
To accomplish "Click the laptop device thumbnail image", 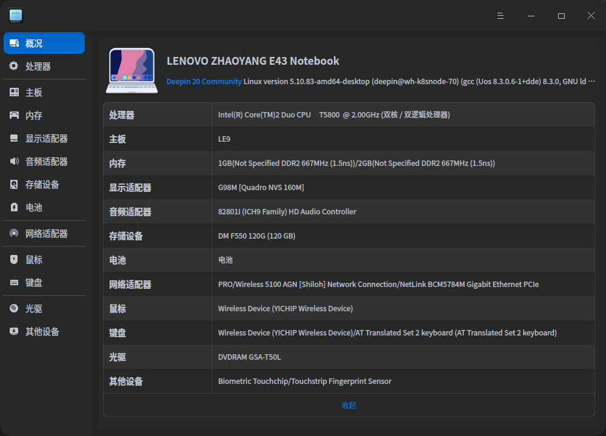I will tap(132, 70).
